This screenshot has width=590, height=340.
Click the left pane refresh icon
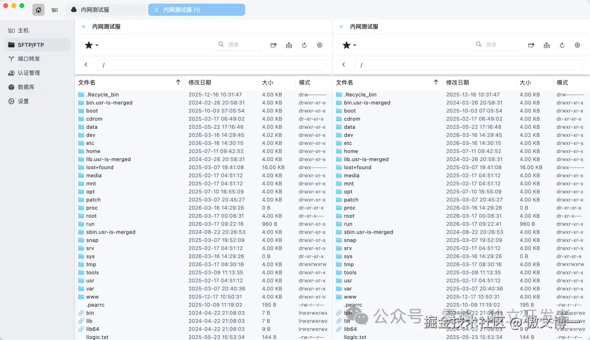coord(304,45)
